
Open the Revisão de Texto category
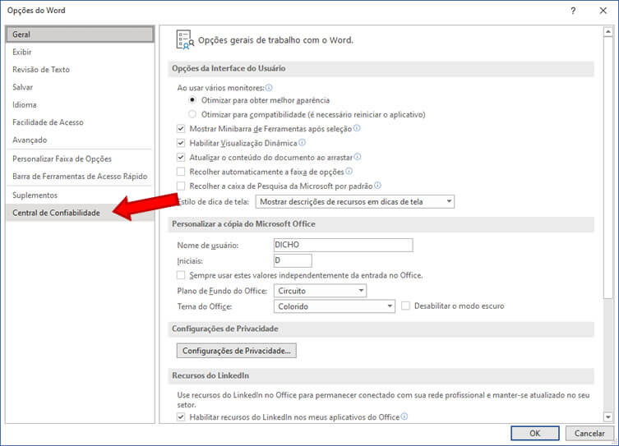pos(80,69)
